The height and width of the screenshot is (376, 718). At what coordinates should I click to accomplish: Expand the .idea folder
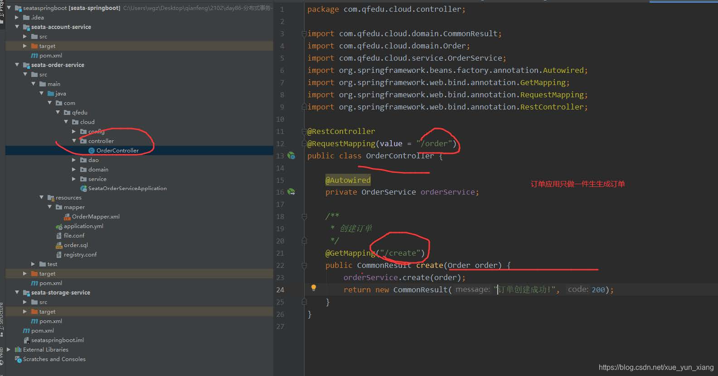point(17,18)
